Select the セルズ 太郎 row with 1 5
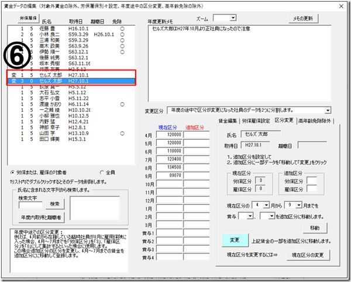The width and height of the screenshot is (351, 282). coord(71,75)
